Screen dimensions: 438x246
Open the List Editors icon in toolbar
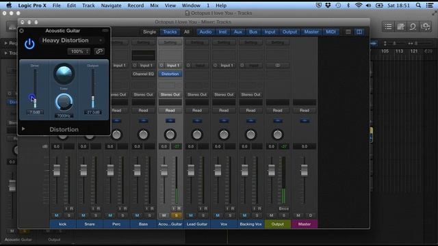pyautogui.click(x=388, y=27)
